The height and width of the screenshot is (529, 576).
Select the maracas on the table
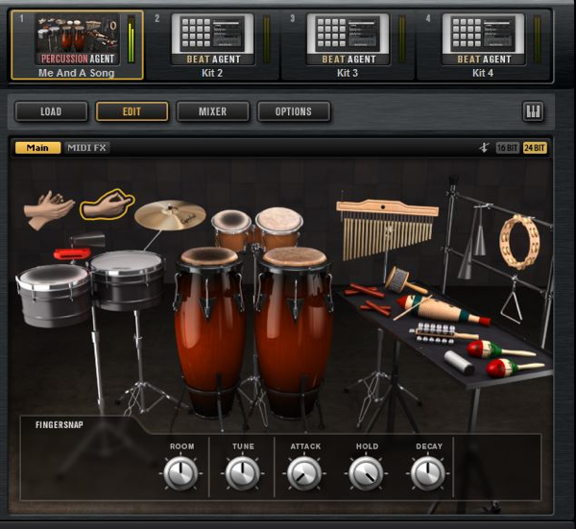[x=502, y=357]
